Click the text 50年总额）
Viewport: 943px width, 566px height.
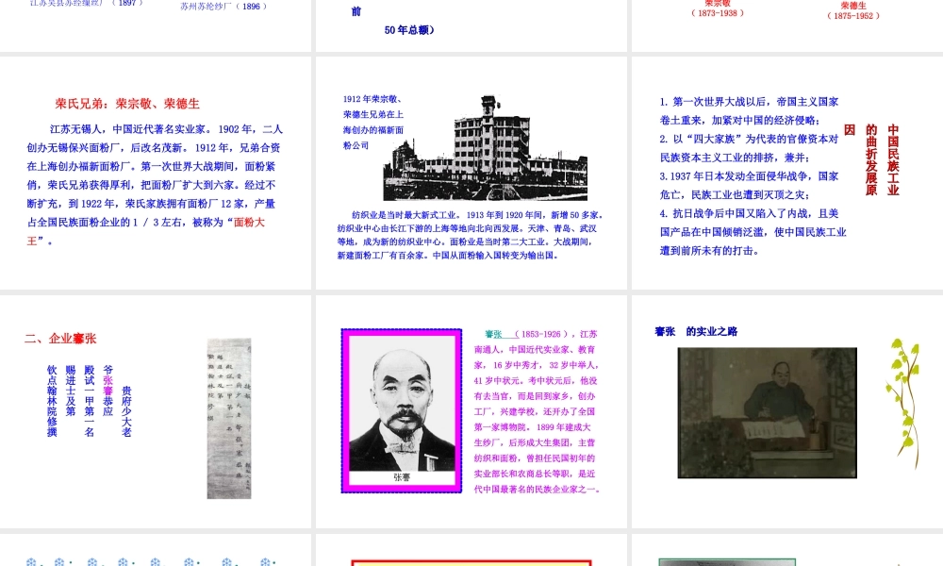tap(409, 30)
